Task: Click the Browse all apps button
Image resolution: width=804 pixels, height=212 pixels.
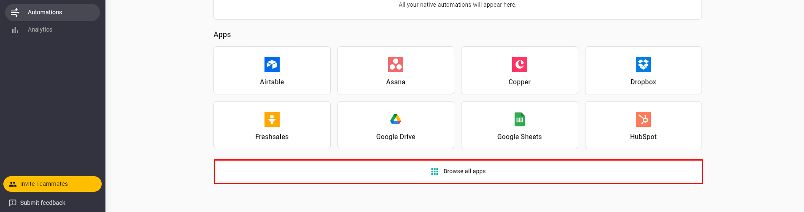Action: (458, 172)
